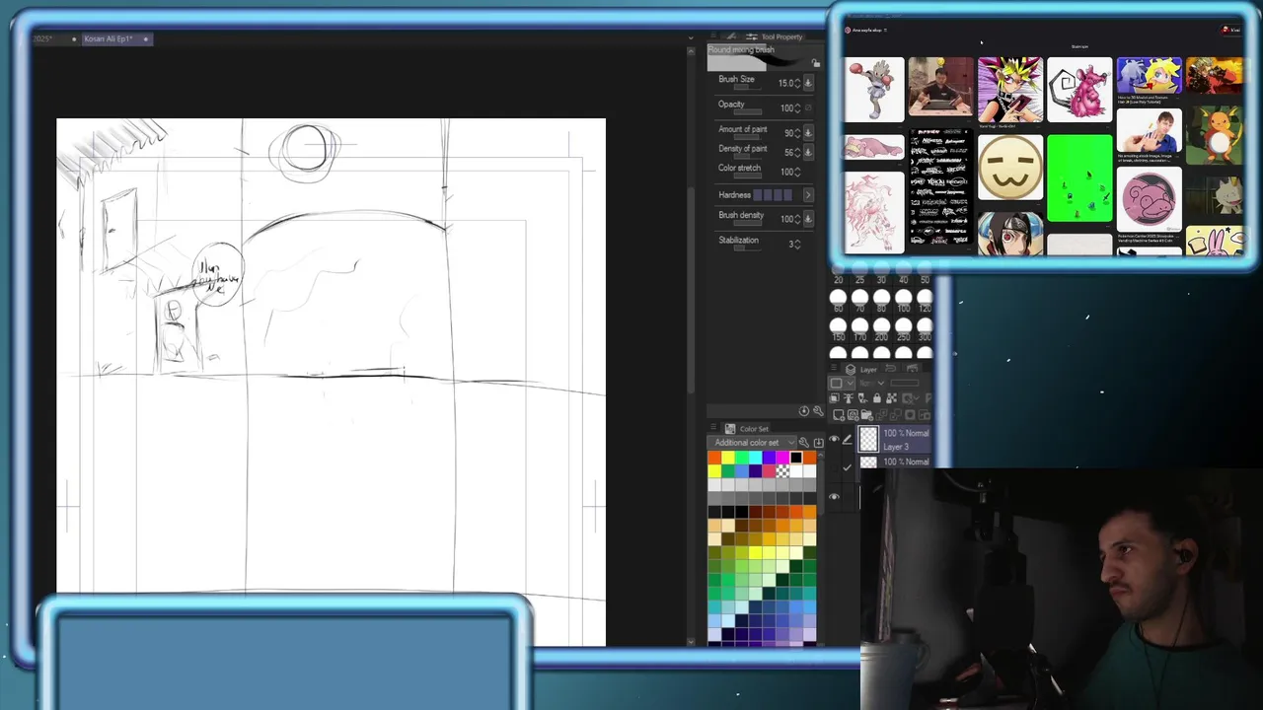
Task: Adjust the Brush Size value stepper
Action: (797, 83)
